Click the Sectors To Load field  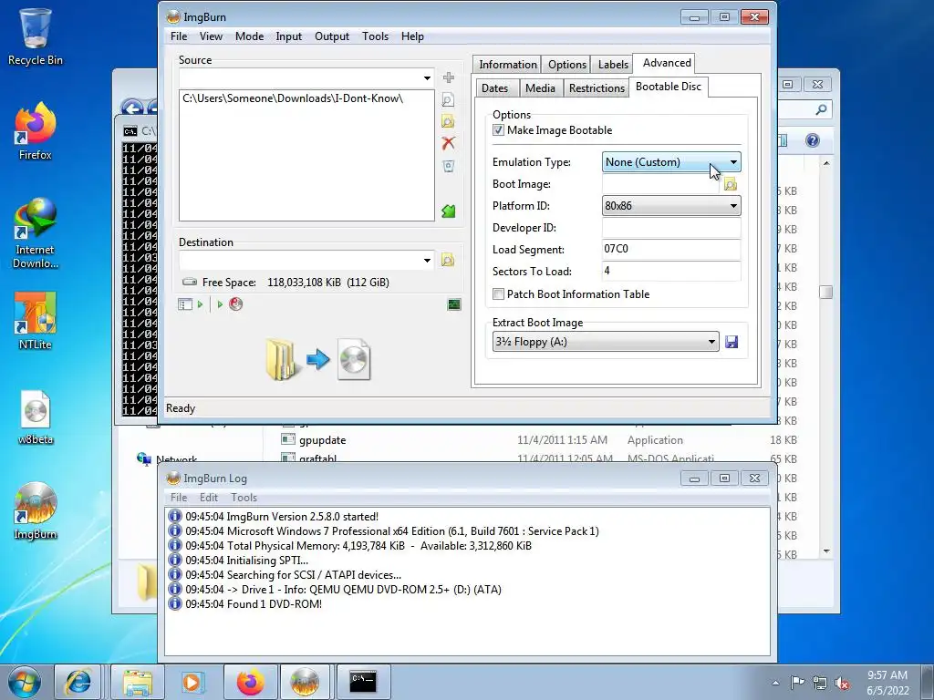tap(671, 272)
